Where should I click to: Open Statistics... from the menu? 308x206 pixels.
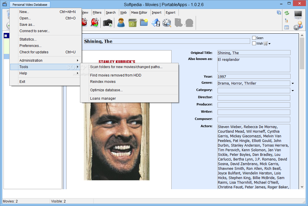click(46, 39)
